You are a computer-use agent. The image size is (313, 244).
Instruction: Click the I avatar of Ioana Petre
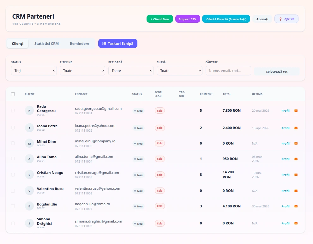29,128
